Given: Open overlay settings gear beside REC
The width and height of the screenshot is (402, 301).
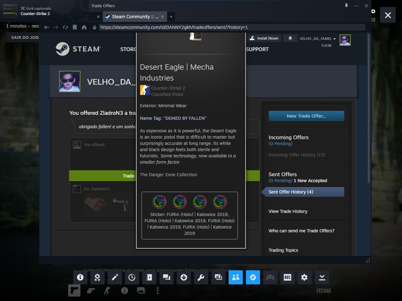Looking at the screenshot, I should (304, 277).
